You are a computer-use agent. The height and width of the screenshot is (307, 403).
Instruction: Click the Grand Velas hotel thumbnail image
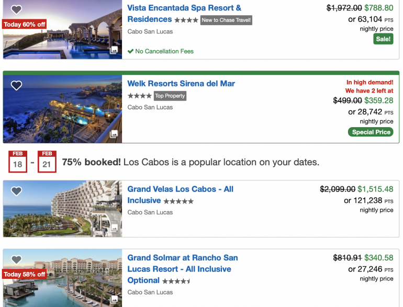63,209
